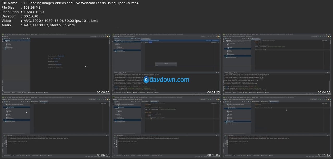Collapse the Resources folder in 00:09:03 frame
The image size is (333, 159).
pyautogui.click(x=115, y=110)
